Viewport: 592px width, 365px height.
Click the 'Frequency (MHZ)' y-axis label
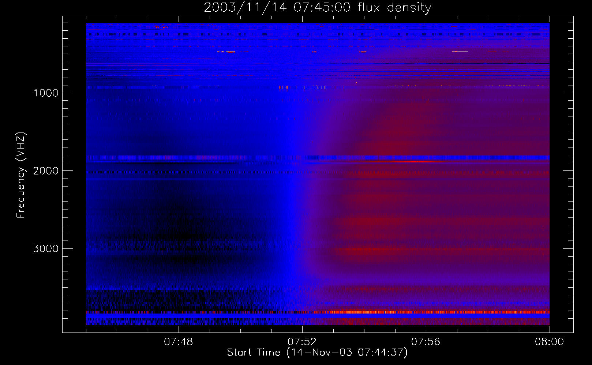click(21, 175)
